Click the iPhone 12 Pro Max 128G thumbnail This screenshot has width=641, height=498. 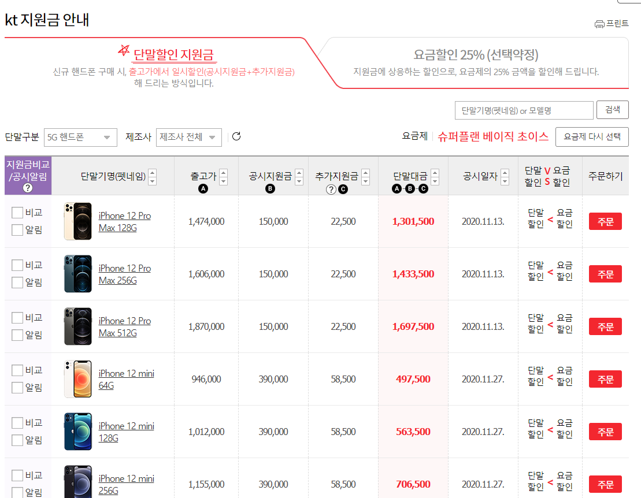tap(77, 221)
